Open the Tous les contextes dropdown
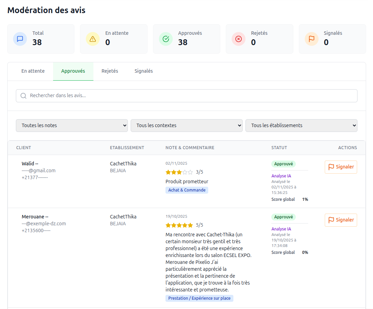 (186, 125)
